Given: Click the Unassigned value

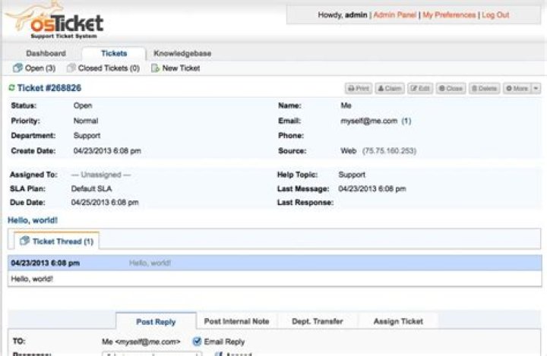Looking at the screenshot, I should tap(101, 175).
